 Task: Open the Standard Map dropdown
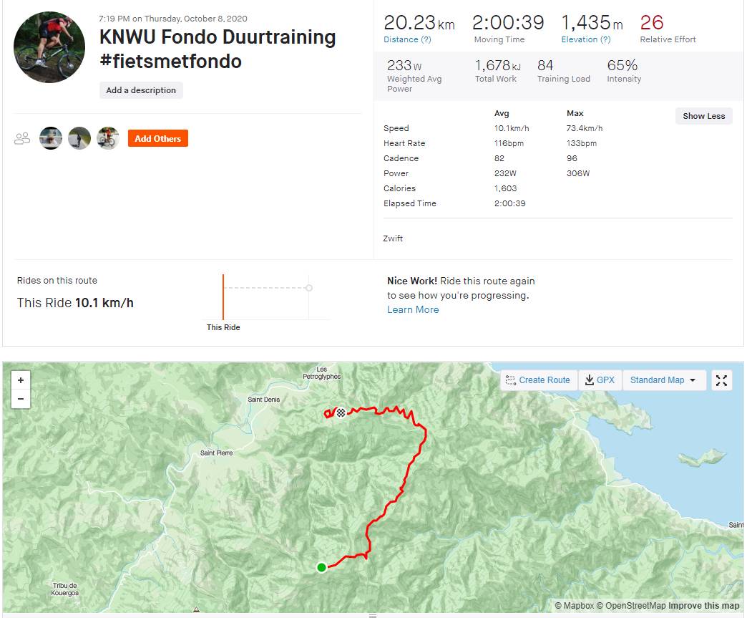pyautogui.click(x=663, y=380)
